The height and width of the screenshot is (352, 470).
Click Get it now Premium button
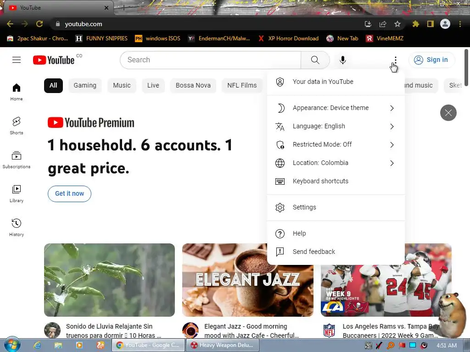click(70, 194)
